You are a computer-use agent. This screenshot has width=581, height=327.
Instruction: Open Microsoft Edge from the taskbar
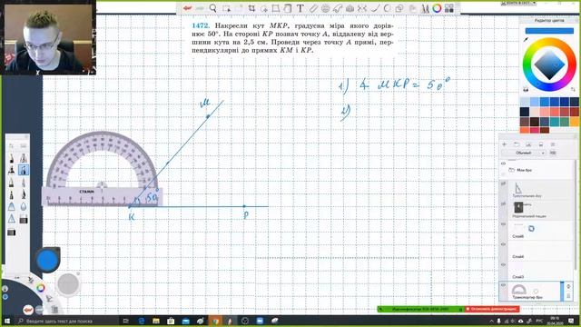[x=142, y=321]
